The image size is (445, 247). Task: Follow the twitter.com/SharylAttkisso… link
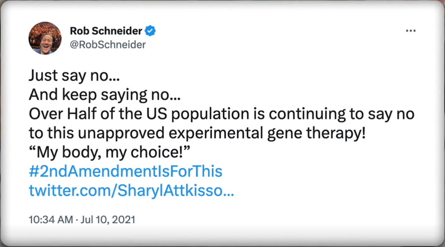tap(131, 190)
